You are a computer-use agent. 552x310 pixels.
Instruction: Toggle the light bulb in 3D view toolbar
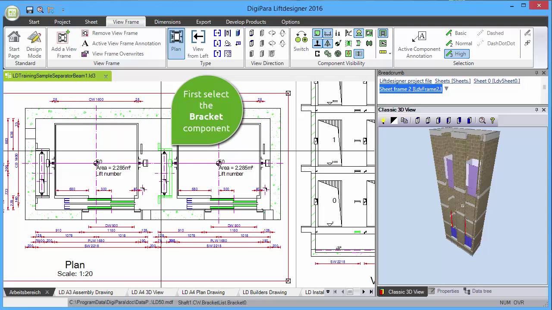click(x=383, y=121)
